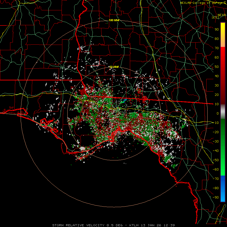Viewport: 227px width, 227px height.
Task: Click the -90 value on the velocity scale
Action: [216, 197]
